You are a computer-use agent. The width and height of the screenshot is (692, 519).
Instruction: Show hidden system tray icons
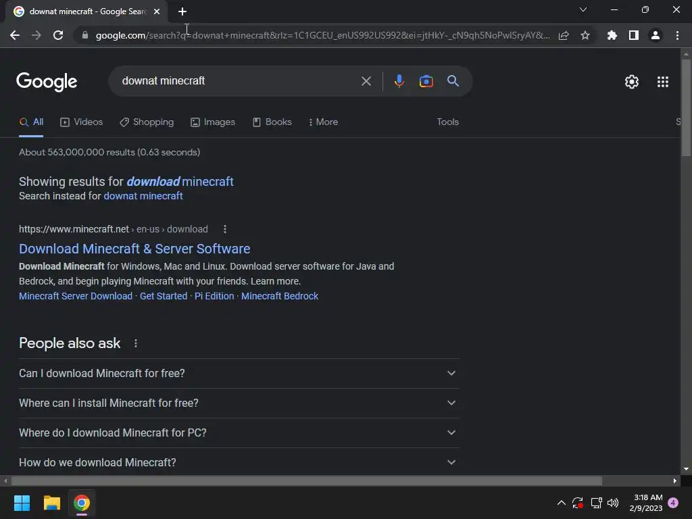pyautogui.click(x=562, y=503)
